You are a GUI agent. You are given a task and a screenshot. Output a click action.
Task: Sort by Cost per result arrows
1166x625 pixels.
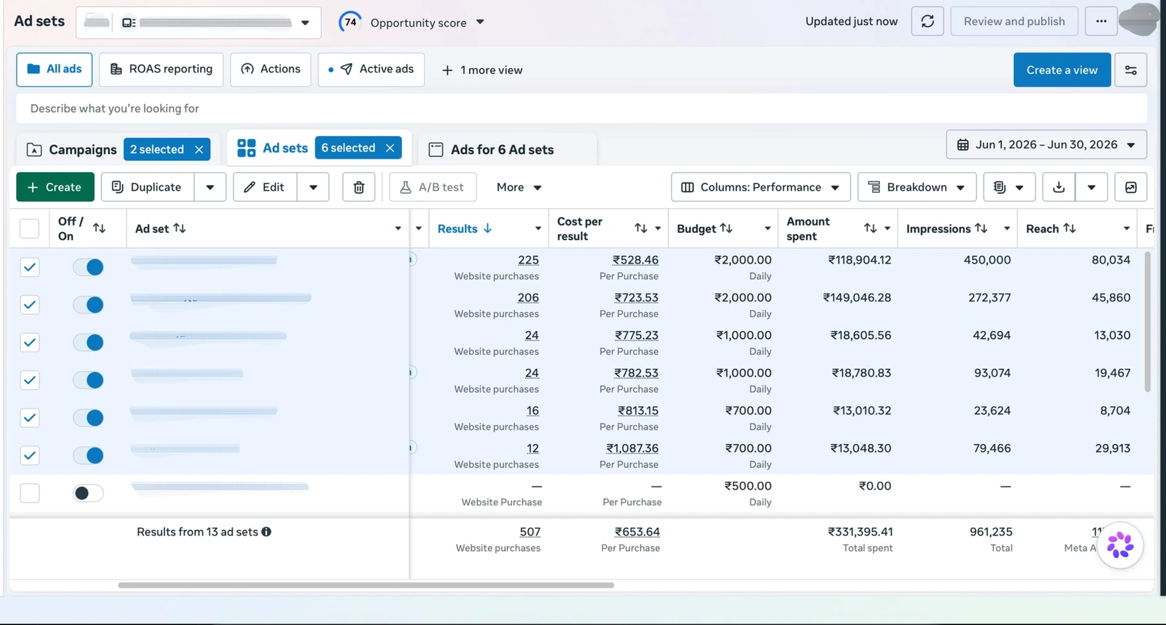click(x=641, y=228)
